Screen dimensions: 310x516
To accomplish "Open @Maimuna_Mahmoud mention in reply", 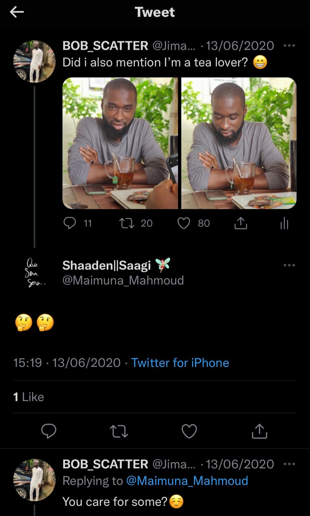I will [187, 481].
